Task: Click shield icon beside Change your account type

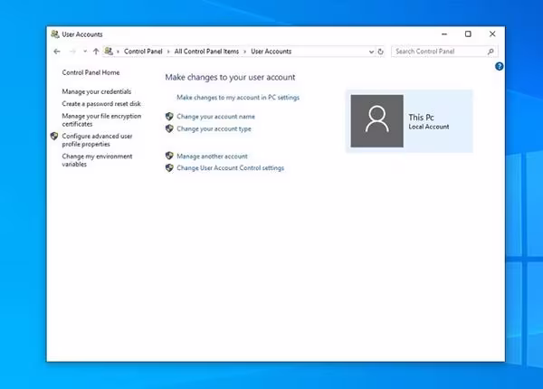Action: point(169,128)
